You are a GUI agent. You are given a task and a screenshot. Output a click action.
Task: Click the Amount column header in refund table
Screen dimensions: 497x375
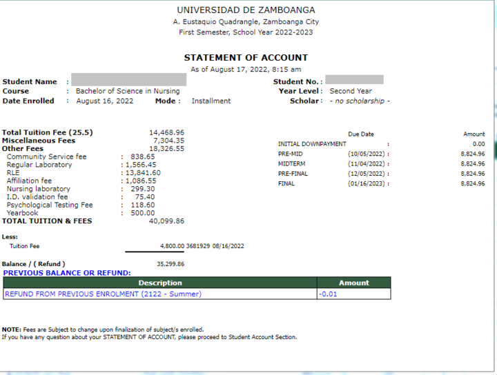click(354, 283)
